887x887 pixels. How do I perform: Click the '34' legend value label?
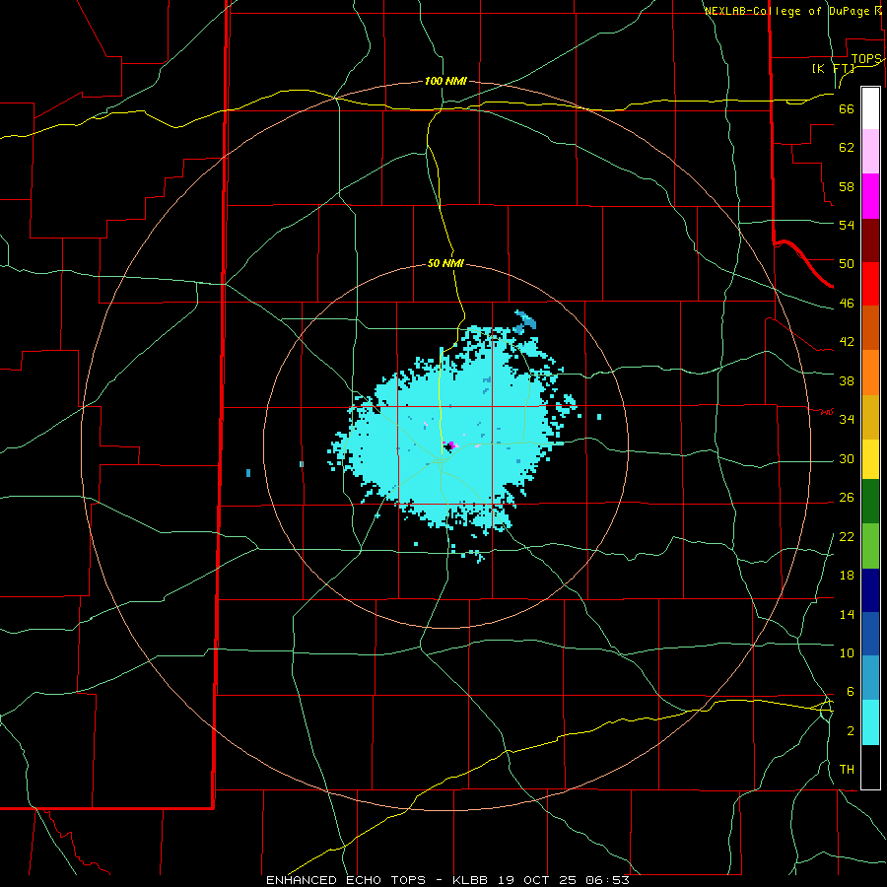tap(847, 419)
